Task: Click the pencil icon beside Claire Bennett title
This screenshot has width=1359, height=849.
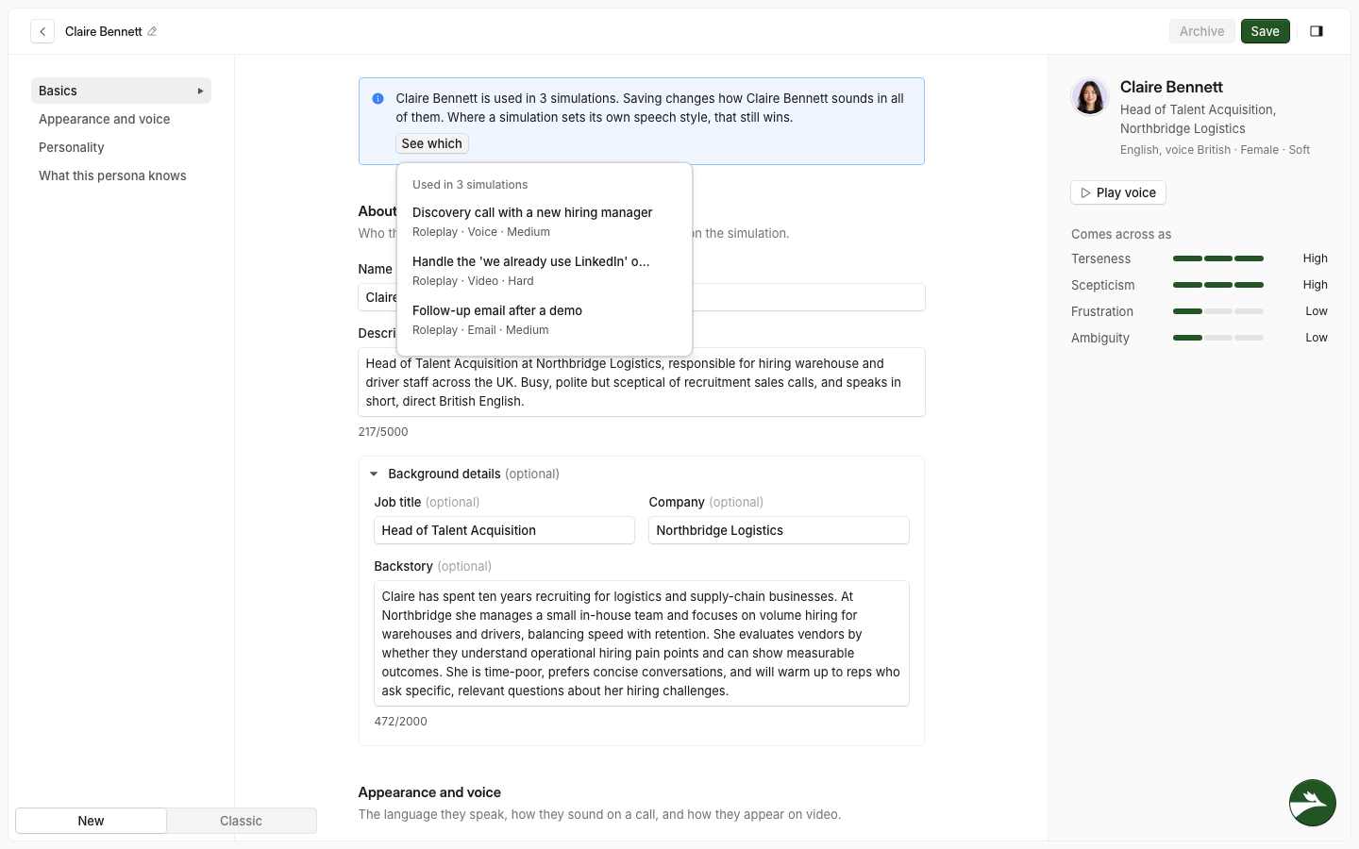Action: (x=152, y=31)
